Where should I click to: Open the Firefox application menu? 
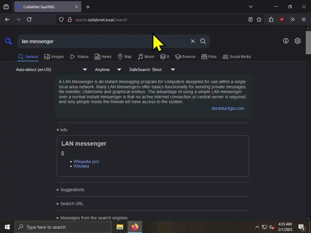[x=304, y=19]
